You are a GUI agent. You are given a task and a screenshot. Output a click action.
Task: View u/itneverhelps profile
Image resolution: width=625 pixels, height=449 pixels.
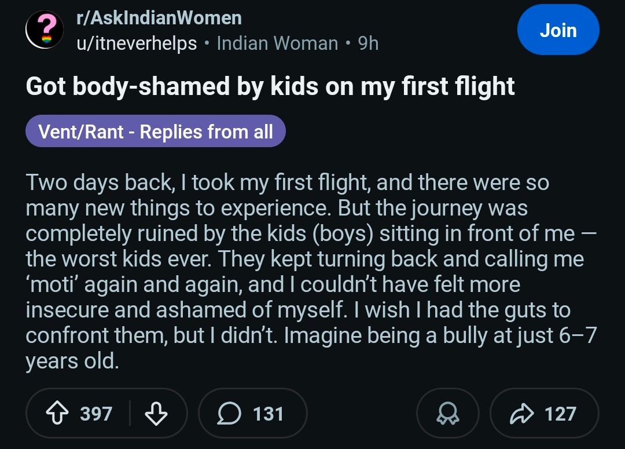137,43
